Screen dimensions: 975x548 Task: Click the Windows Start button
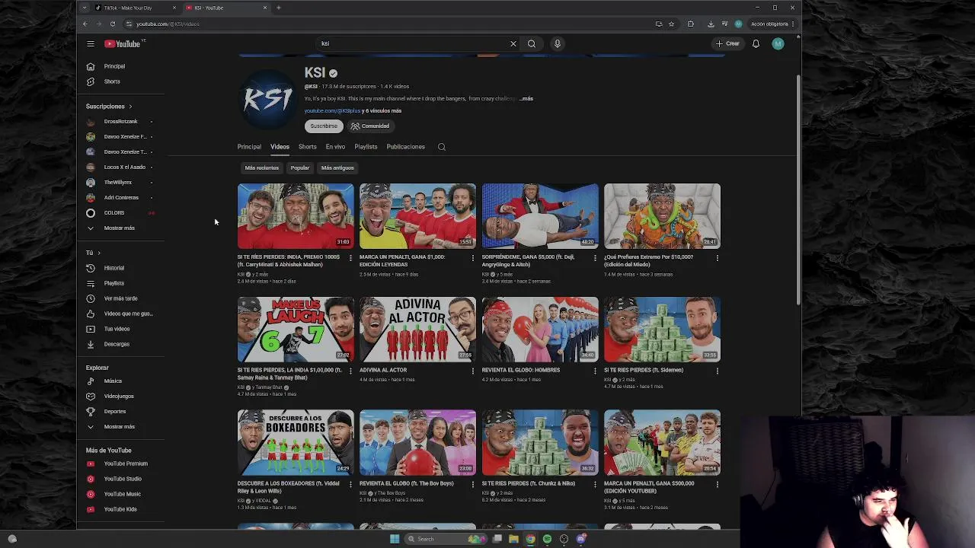[x=394, y=539]
